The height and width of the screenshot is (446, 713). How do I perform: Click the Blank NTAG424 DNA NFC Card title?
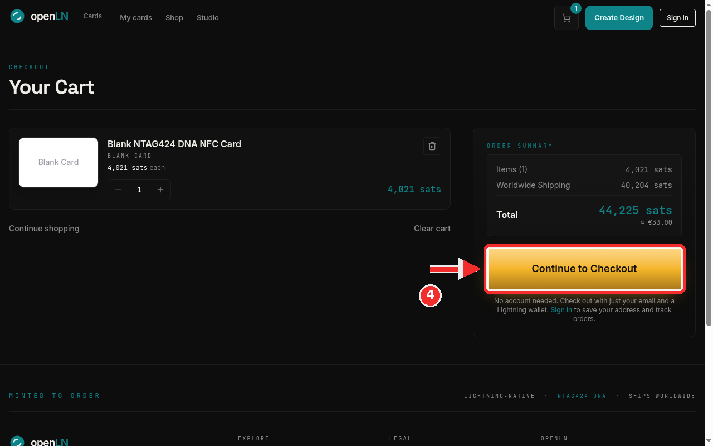174,144
